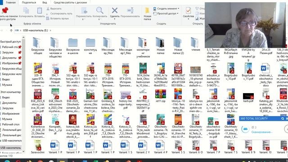Open Свойства properties button
The image size is (288, 162).
188,13
